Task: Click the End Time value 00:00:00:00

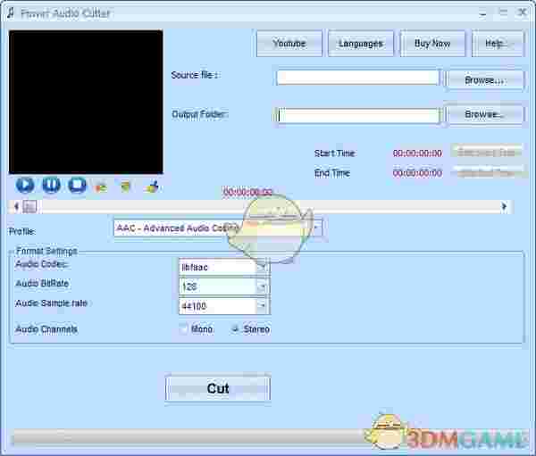Action: [x=417, y=173]
